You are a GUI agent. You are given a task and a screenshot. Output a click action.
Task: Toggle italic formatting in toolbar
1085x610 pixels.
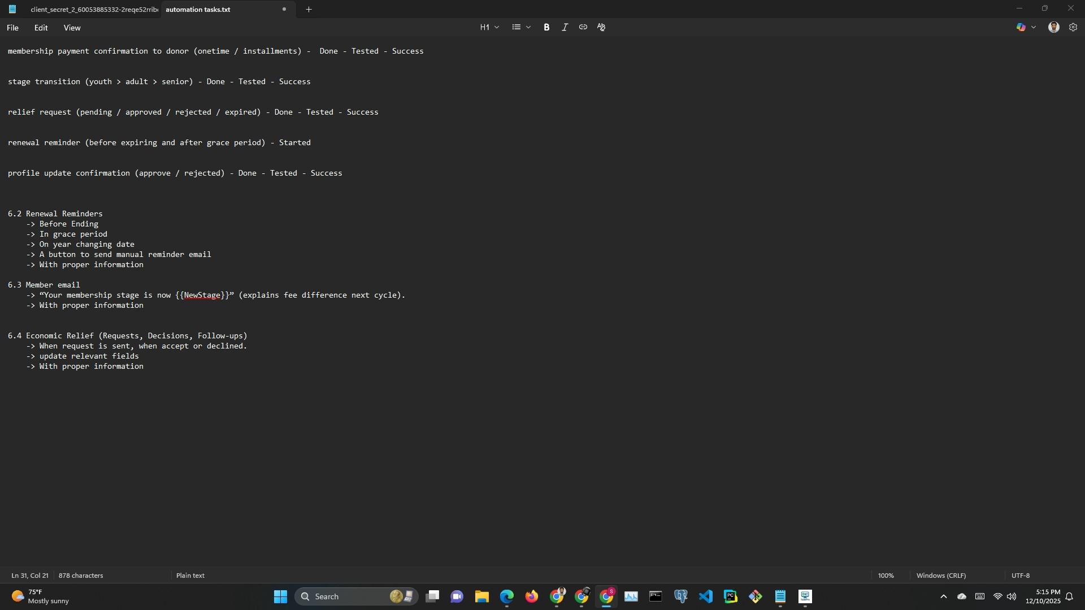(565, 27)
